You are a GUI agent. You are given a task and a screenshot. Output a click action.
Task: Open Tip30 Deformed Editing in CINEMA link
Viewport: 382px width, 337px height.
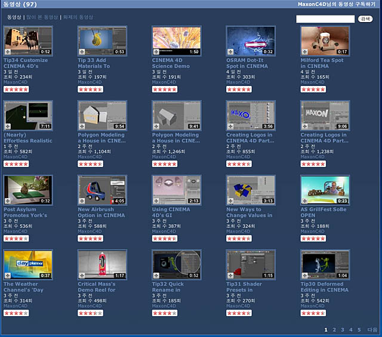pos(325,287)
